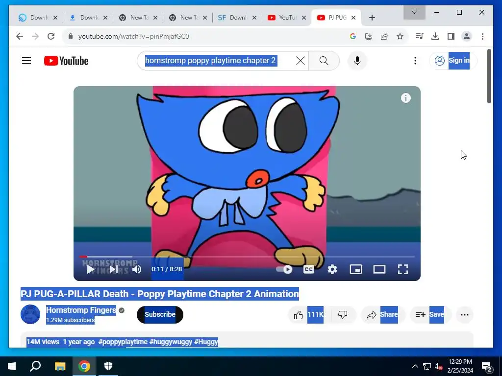Clear the search box with the X

[x=301, y=60]
